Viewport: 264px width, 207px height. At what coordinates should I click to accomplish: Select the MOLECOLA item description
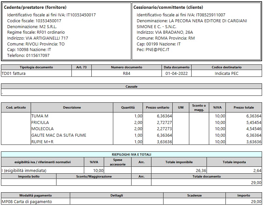click(42, 129)
